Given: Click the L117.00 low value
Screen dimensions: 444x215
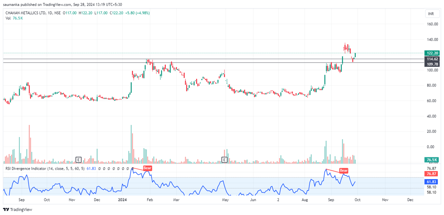Looking at the screenshot, I should [x=101, y=13].
